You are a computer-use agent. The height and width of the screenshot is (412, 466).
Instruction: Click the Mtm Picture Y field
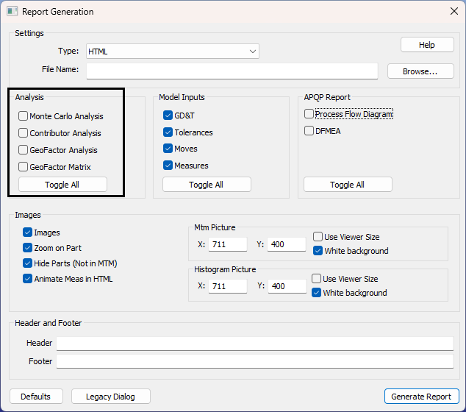[x=287, y=244]
